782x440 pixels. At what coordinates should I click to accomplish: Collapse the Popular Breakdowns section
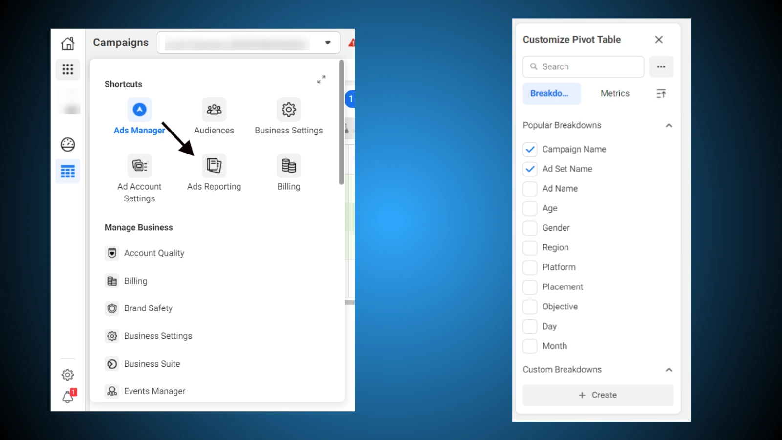tap(669, 126)
